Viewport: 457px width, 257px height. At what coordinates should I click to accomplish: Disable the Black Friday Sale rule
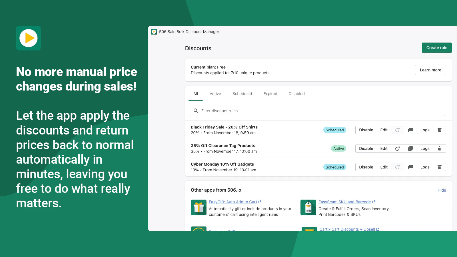pos(366,130)
